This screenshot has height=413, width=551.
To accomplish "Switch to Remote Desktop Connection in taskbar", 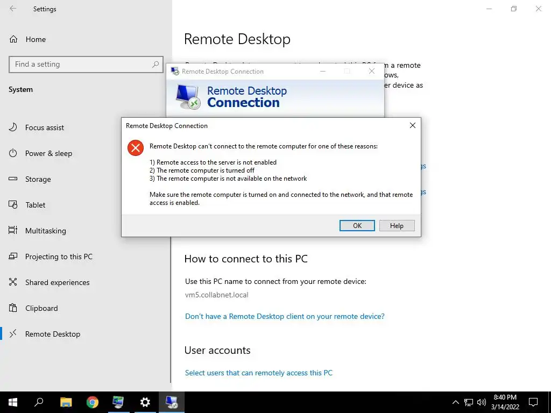I will (172, 402).
